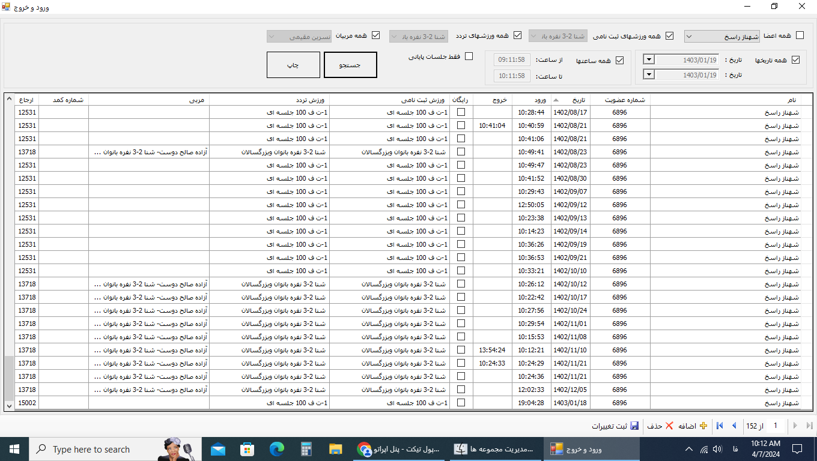
Task: Click the ارجاع column header
Action: click(x=27, y=100)
